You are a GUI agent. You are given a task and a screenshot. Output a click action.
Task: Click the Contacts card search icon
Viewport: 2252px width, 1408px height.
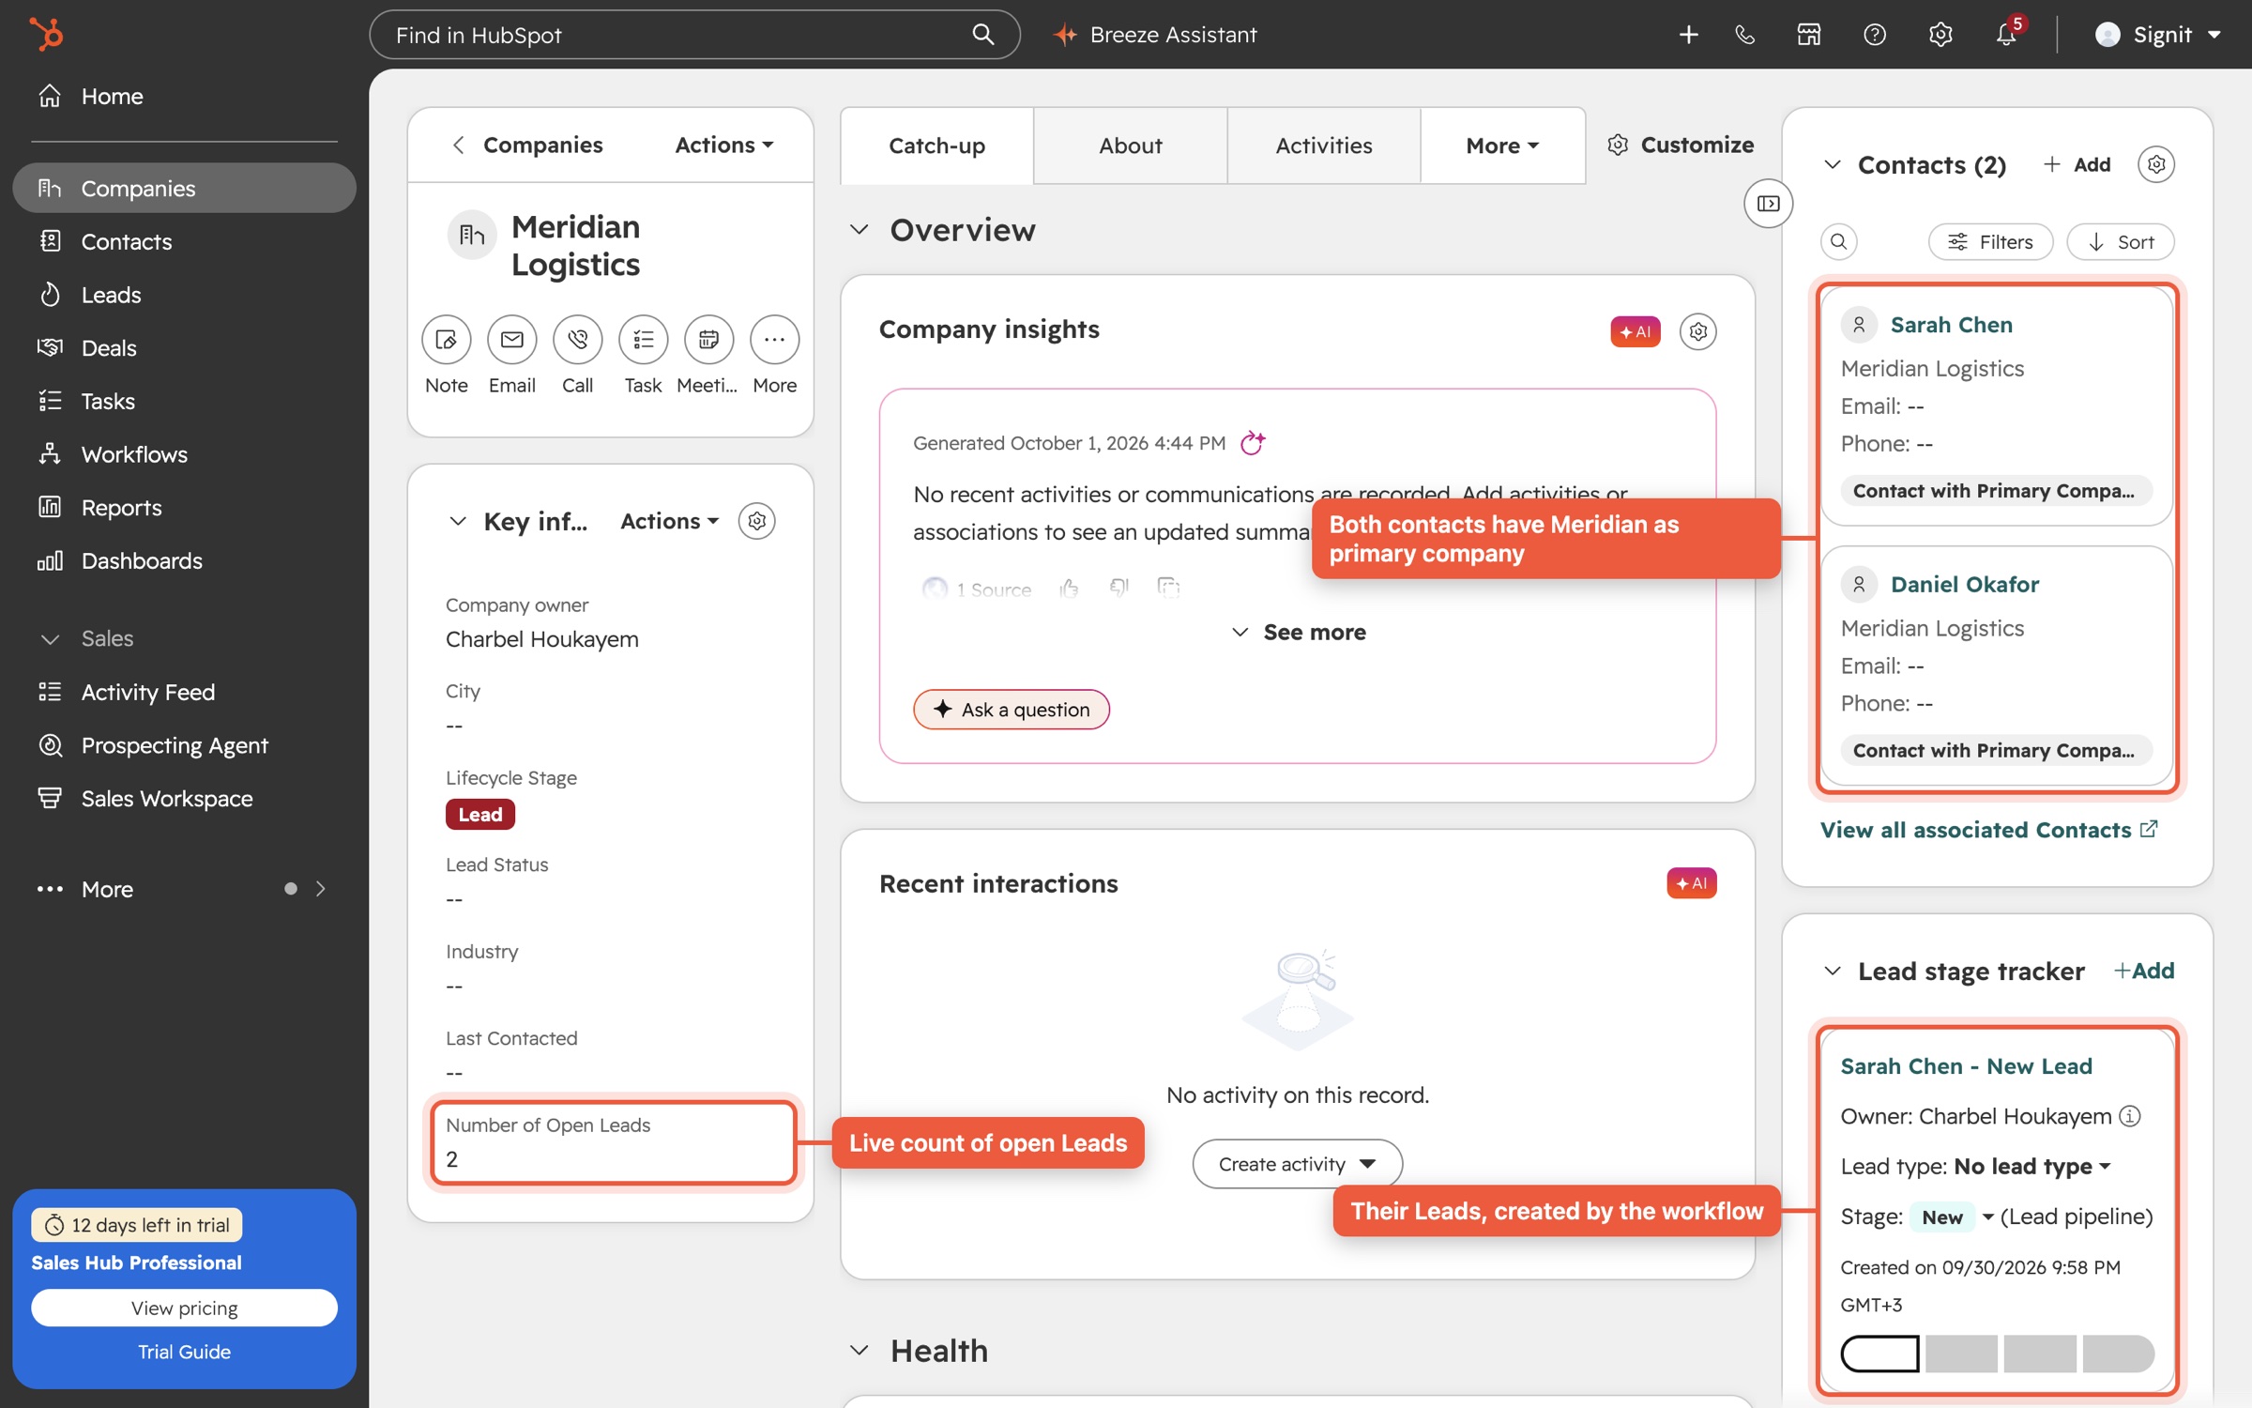coord(1838,241)
